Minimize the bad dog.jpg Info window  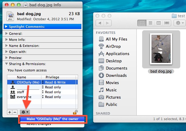13,5
